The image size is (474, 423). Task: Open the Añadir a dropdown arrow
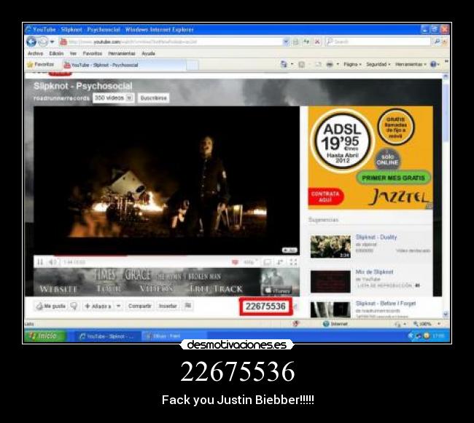pos(118,307)
